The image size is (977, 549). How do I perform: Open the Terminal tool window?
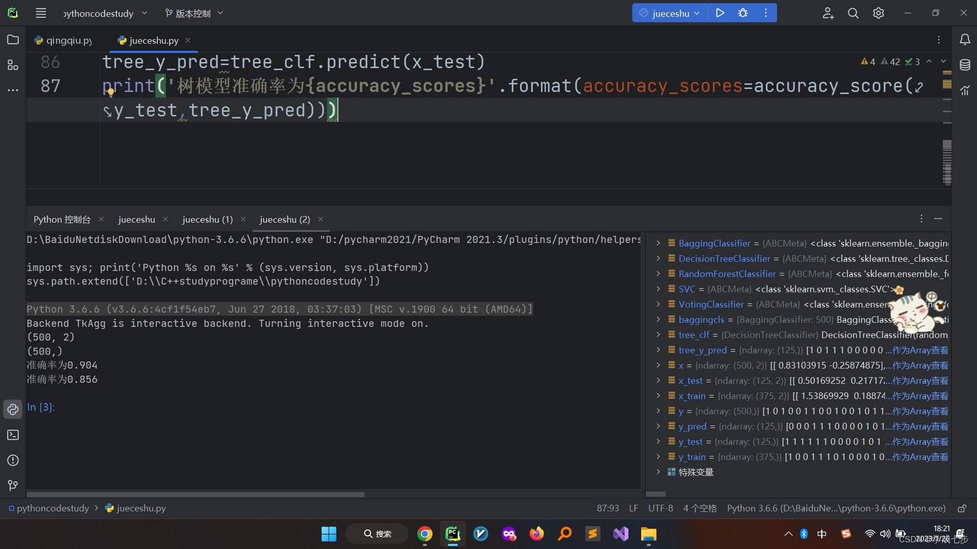[13, 435]
